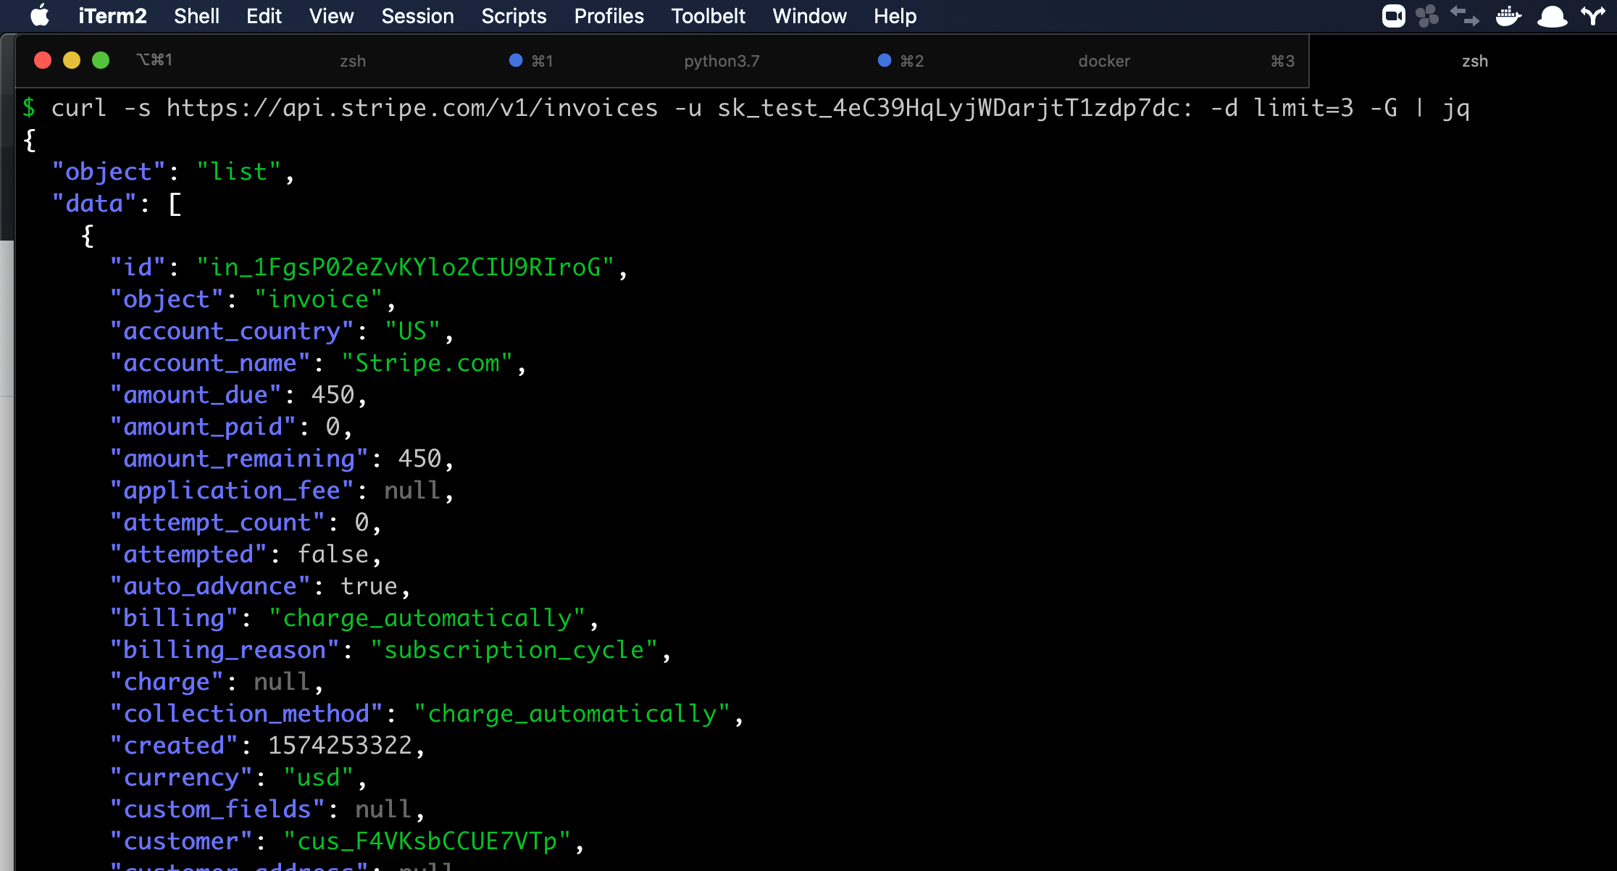Open the iTerm2 application menu

[x=112, y=16]
